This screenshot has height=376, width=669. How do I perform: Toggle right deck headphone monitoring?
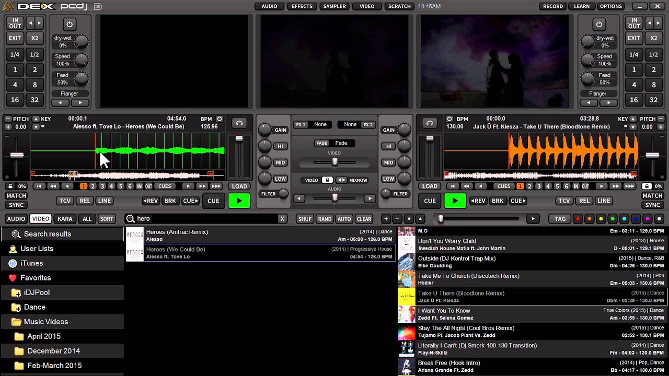pos(430,123)
